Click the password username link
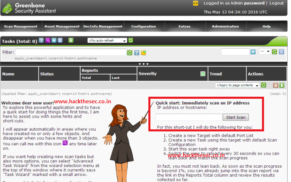 point(254,3)
